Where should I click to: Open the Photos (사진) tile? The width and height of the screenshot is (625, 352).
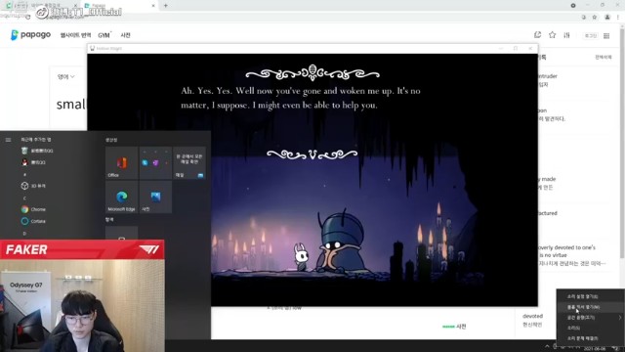[155, 197]
